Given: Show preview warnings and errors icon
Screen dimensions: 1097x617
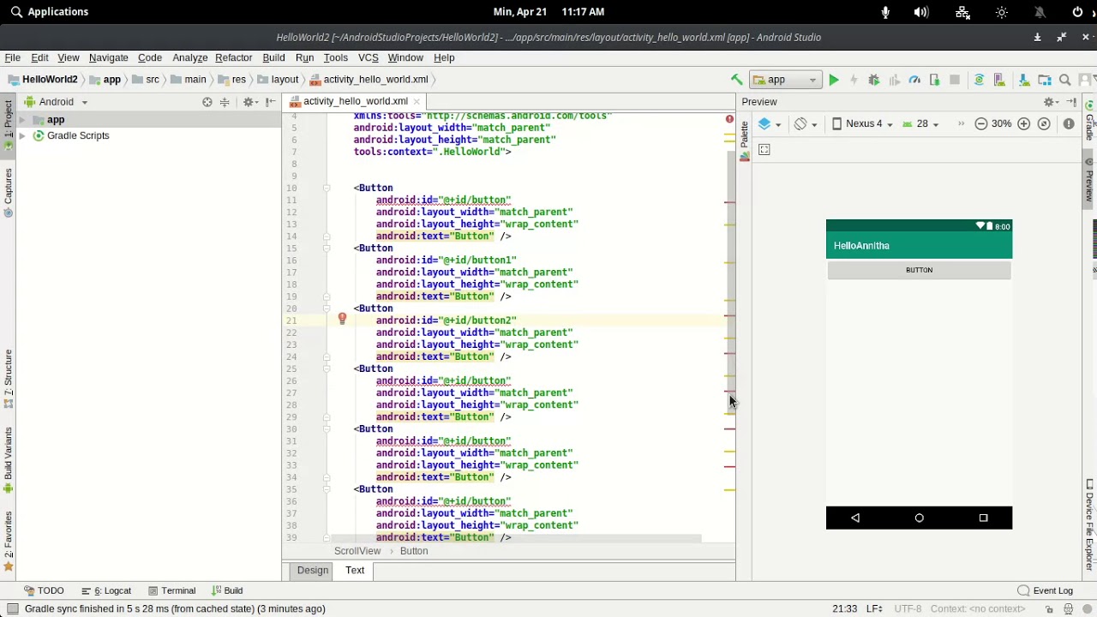Looking at the screenshot, I should [x=1069, y=124].
